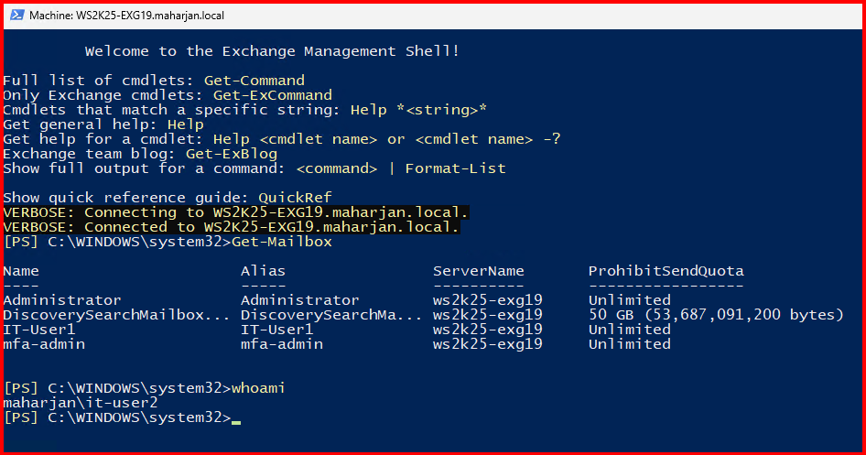Viewport: 866px width, 455px height.
Task: Select the QuickRef reference guide text
Action: [295, 198]
